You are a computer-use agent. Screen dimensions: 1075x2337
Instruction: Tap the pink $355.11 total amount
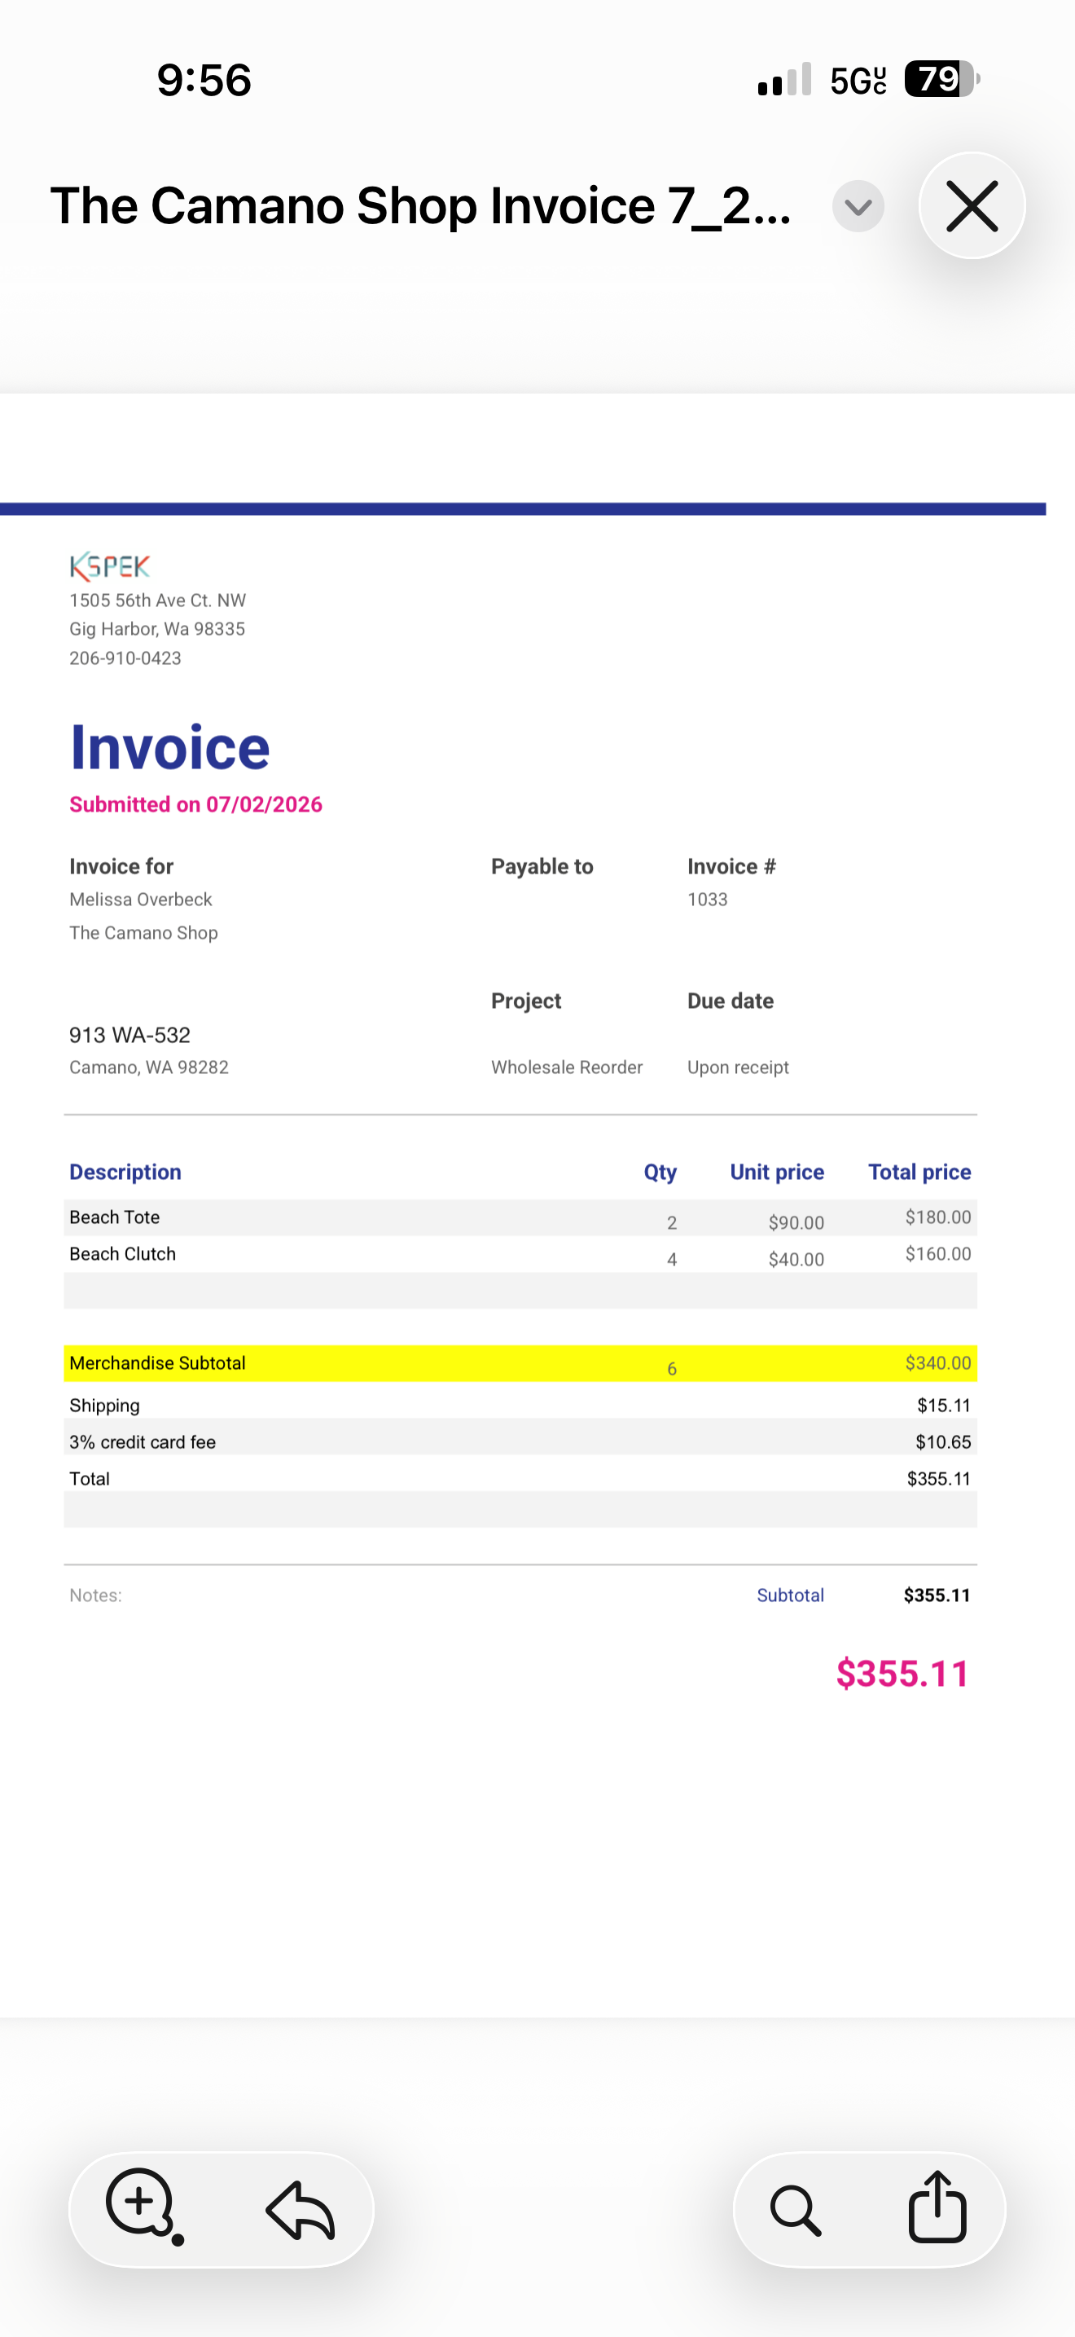point(903,1674)
